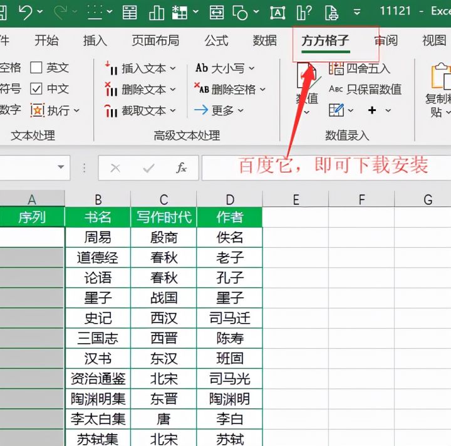451x446 pixels.
Task: Open the Name Box dropdown arrow
Action: (x=61, y=167)
